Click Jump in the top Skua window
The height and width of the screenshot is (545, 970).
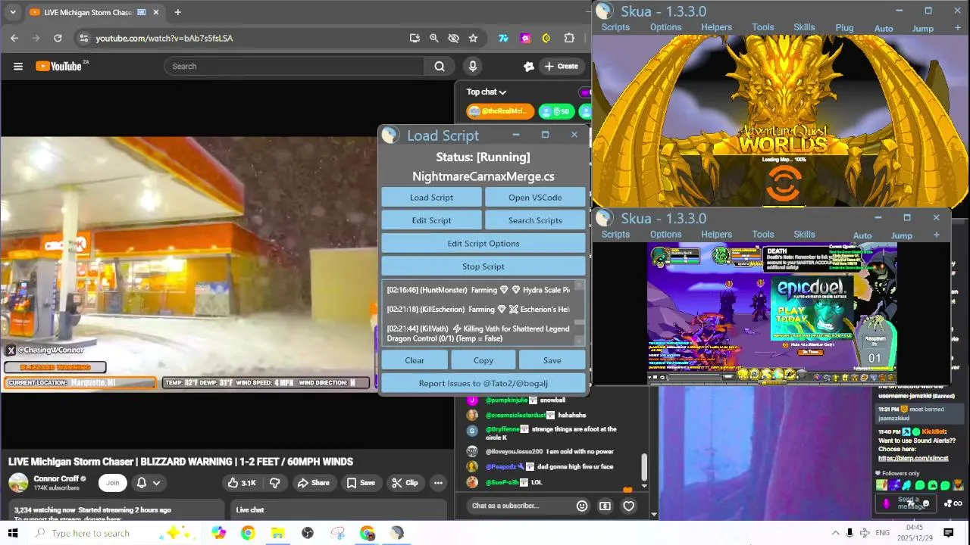pyautogui.click(x=922, y=29)
